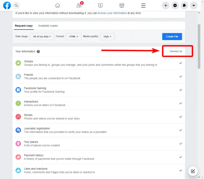Select the Request copy tab
Viewport: 204px width, 179px height.
(23, 26)
